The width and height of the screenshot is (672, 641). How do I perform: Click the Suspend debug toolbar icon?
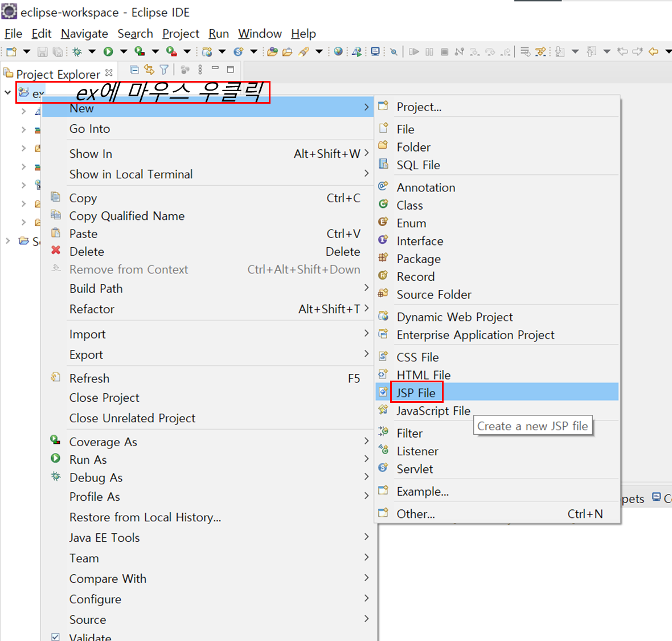(429, 52)
